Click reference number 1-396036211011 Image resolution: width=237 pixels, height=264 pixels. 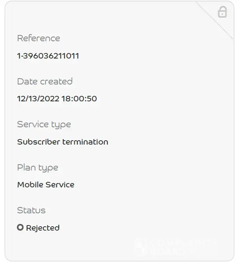pyautogui.click(x=48, y=56)
